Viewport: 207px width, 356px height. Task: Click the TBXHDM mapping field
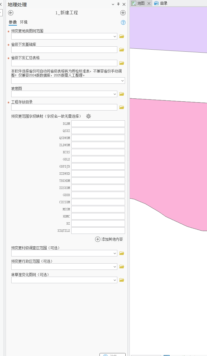coord(98,181)
